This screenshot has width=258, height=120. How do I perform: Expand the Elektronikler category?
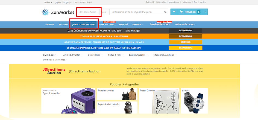(x=95, y=55)
